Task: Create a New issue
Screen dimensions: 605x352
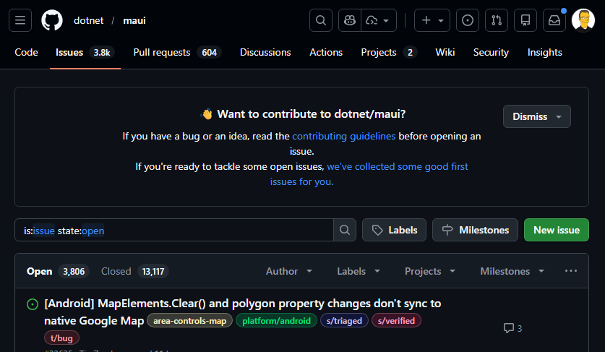Action: pos(557,230)
